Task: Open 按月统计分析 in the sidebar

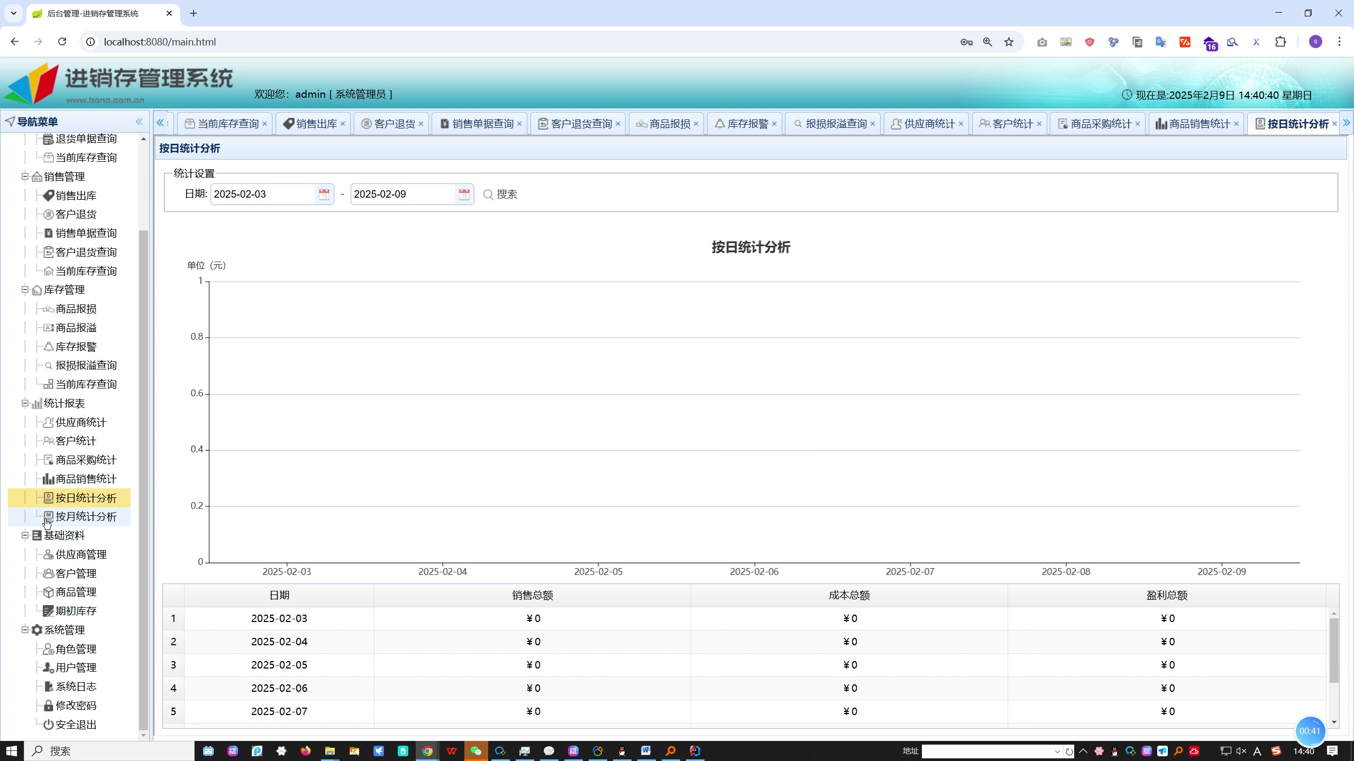Action: (86, 517)
